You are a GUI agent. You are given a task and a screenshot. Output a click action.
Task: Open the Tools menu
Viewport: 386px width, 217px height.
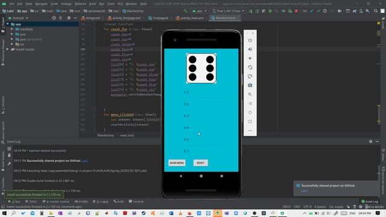(111, 4)
